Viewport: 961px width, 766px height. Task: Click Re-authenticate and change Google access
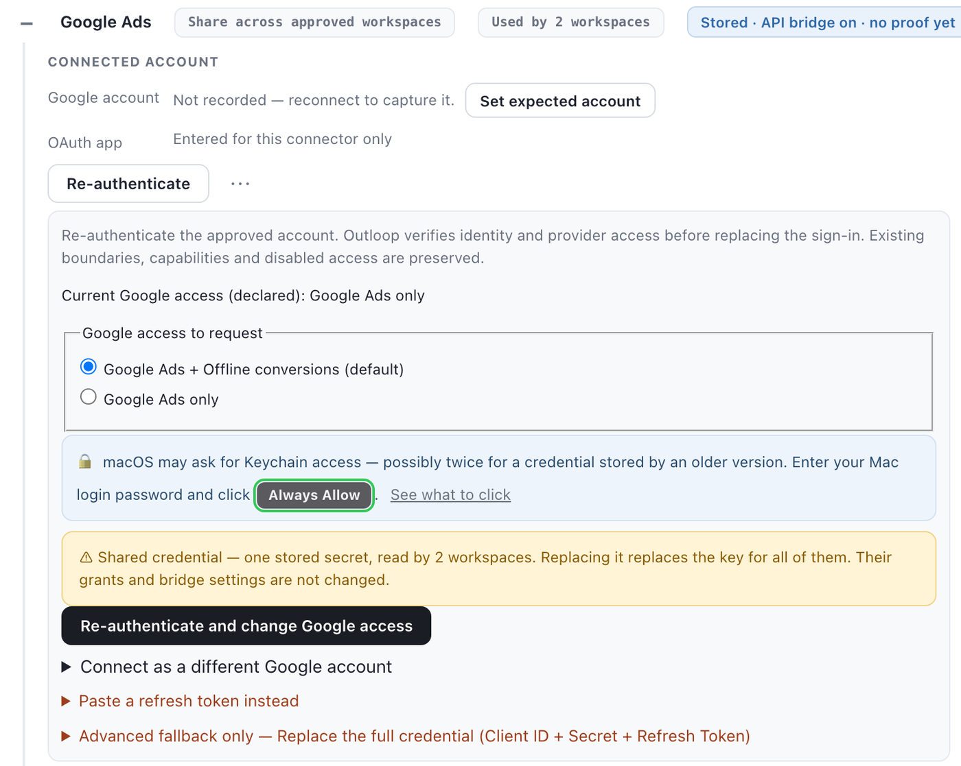pyautogui.click(x=246, y=625)
